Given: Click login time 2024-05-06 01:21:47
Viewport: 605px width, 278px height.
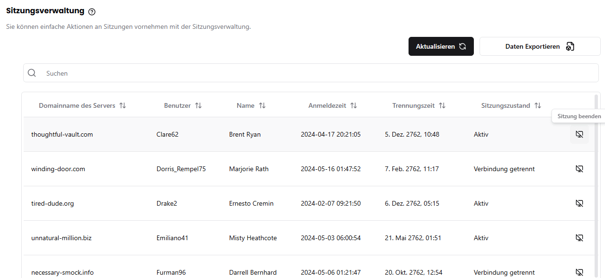Looking at the screenshot, I should [331, 272].
